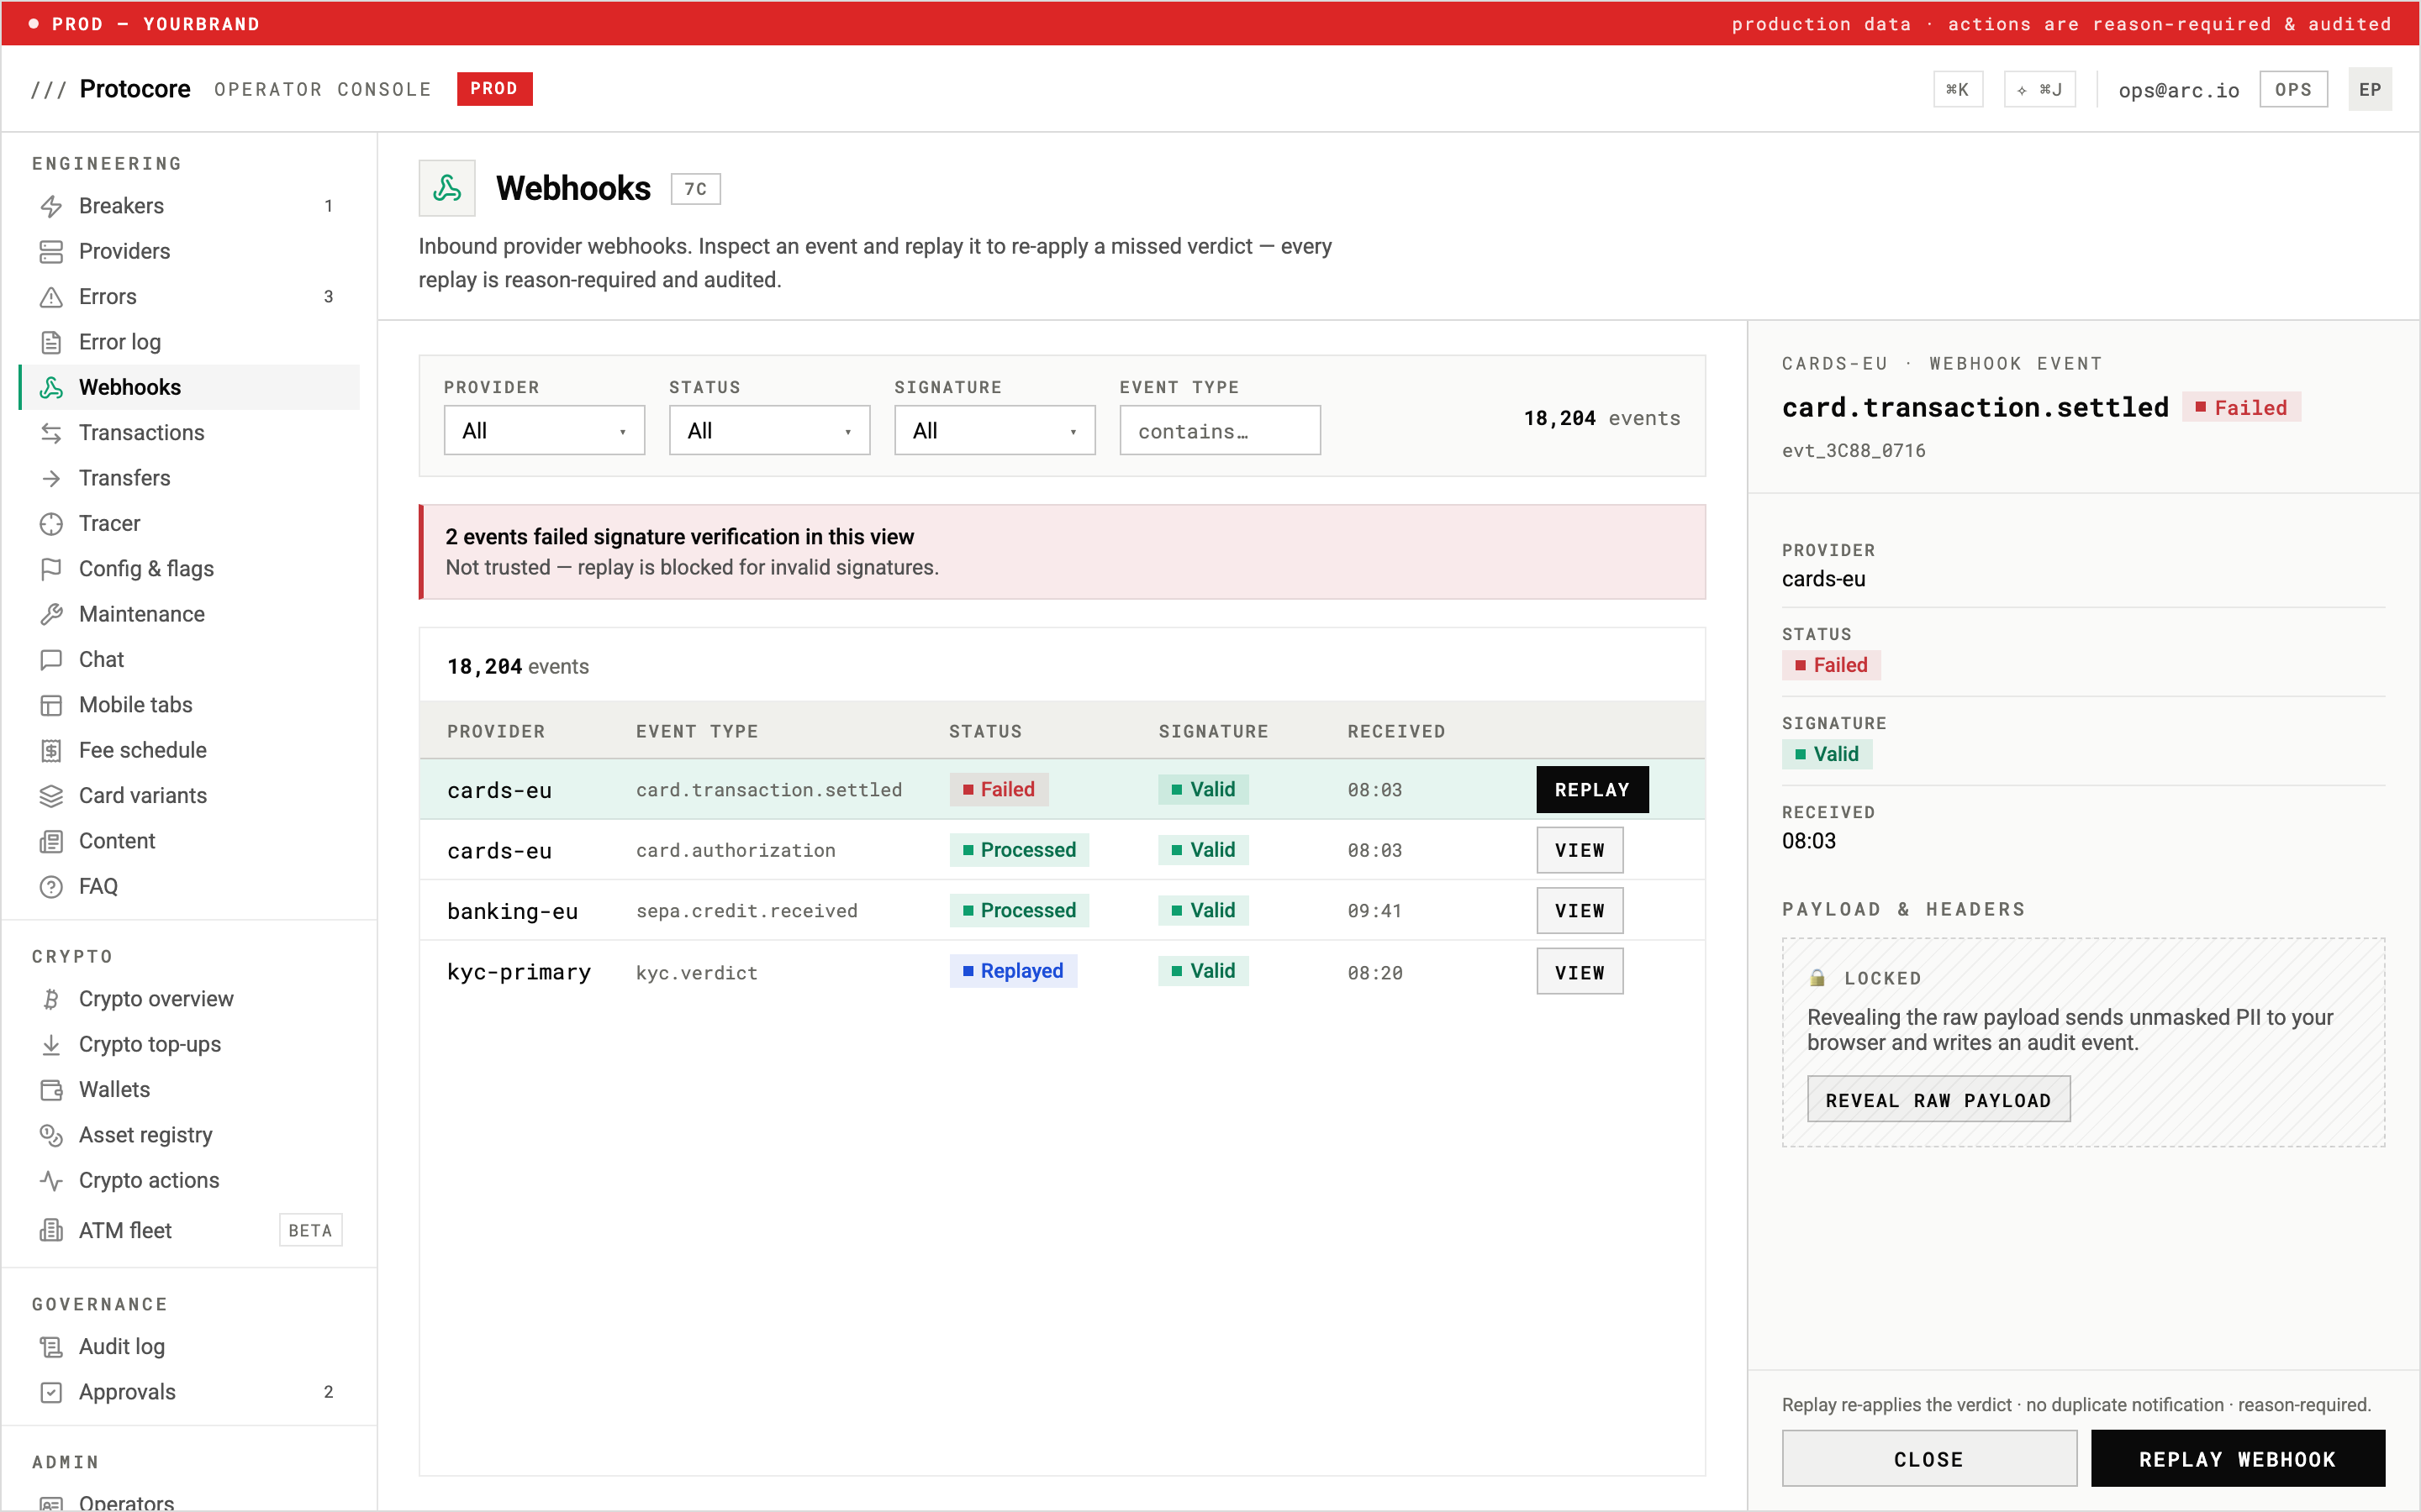Click the BETA tag beside ATM fleet
This screenshot has height=1512, width=2421.
(310, 1230)
